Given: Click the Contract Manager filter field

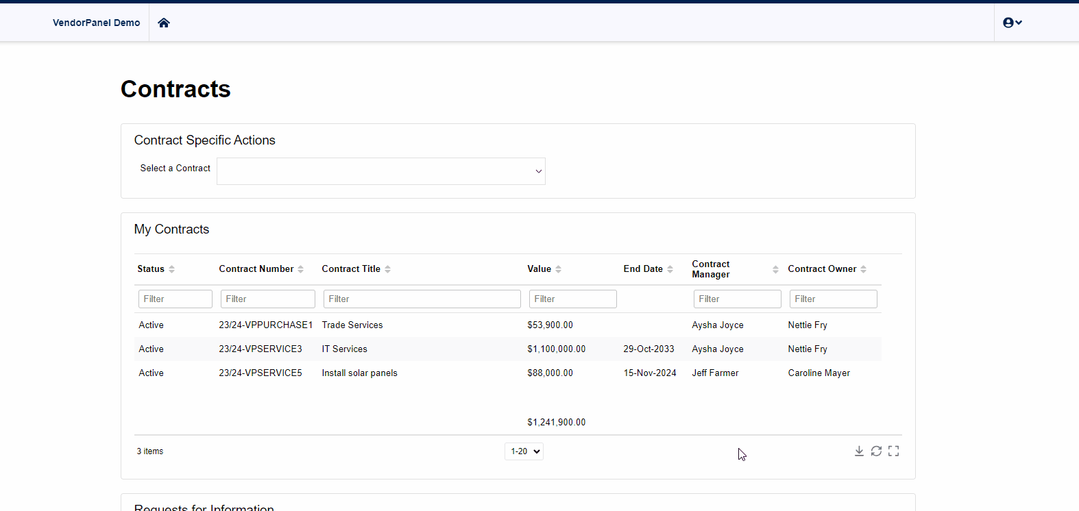Looking at the screenshot, I should pos(737,299).
